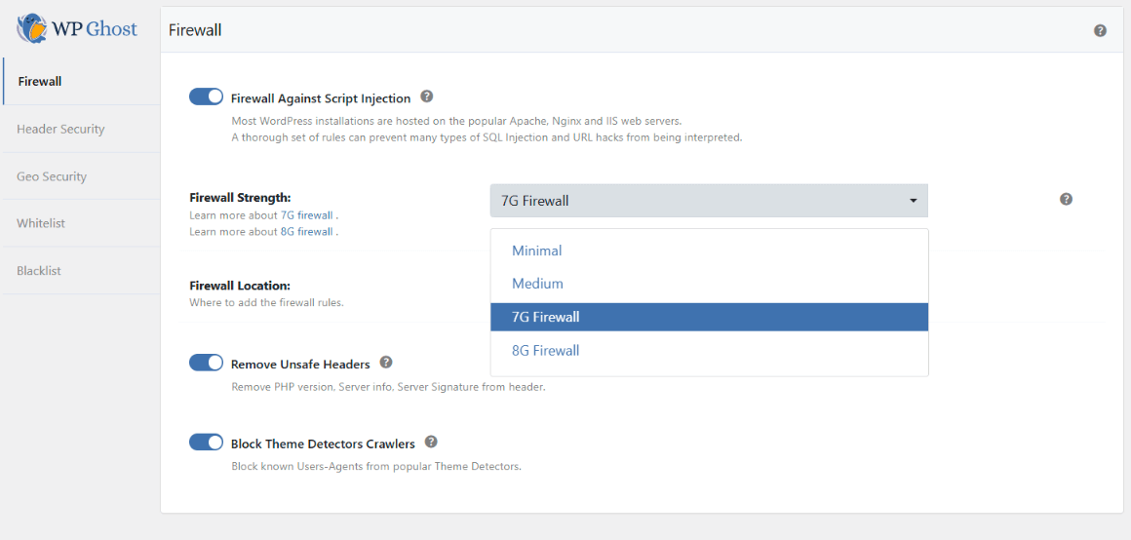
Task: Turn off Block Theme Detectors Crawlers switch
Action: pyautogui.click(x=206, y=443)
